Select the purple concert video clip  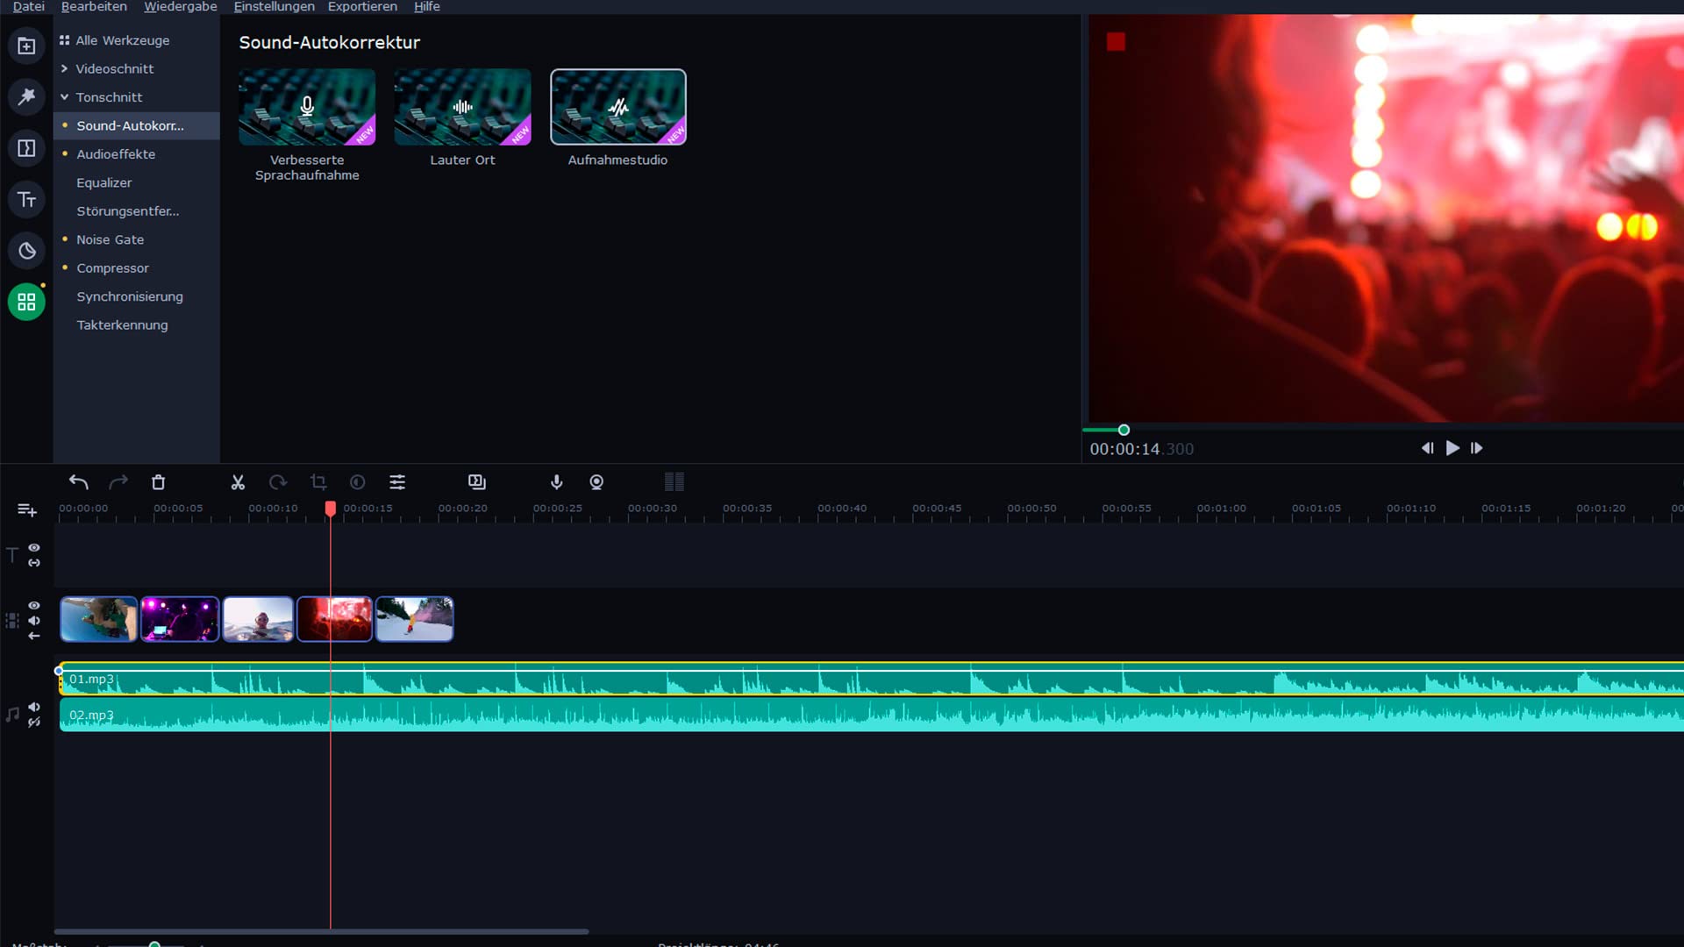[x=180, y=619]
